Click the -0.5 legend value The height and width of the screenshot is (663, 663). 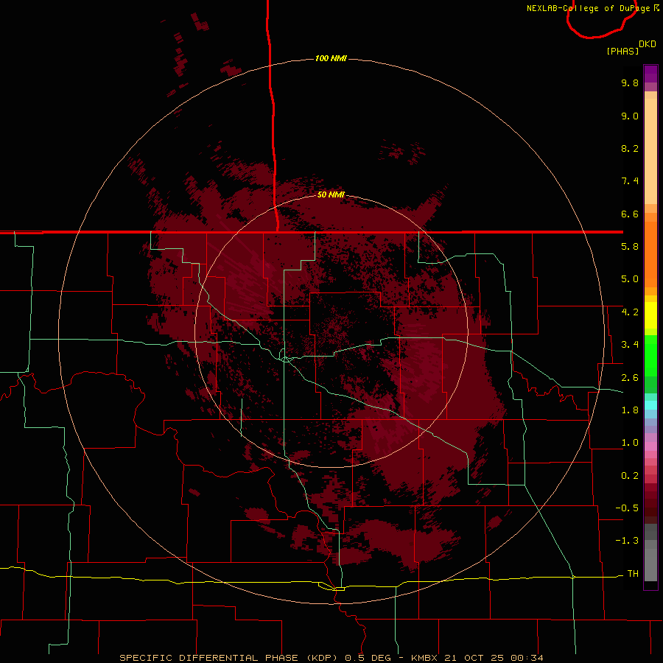point(627,508)
